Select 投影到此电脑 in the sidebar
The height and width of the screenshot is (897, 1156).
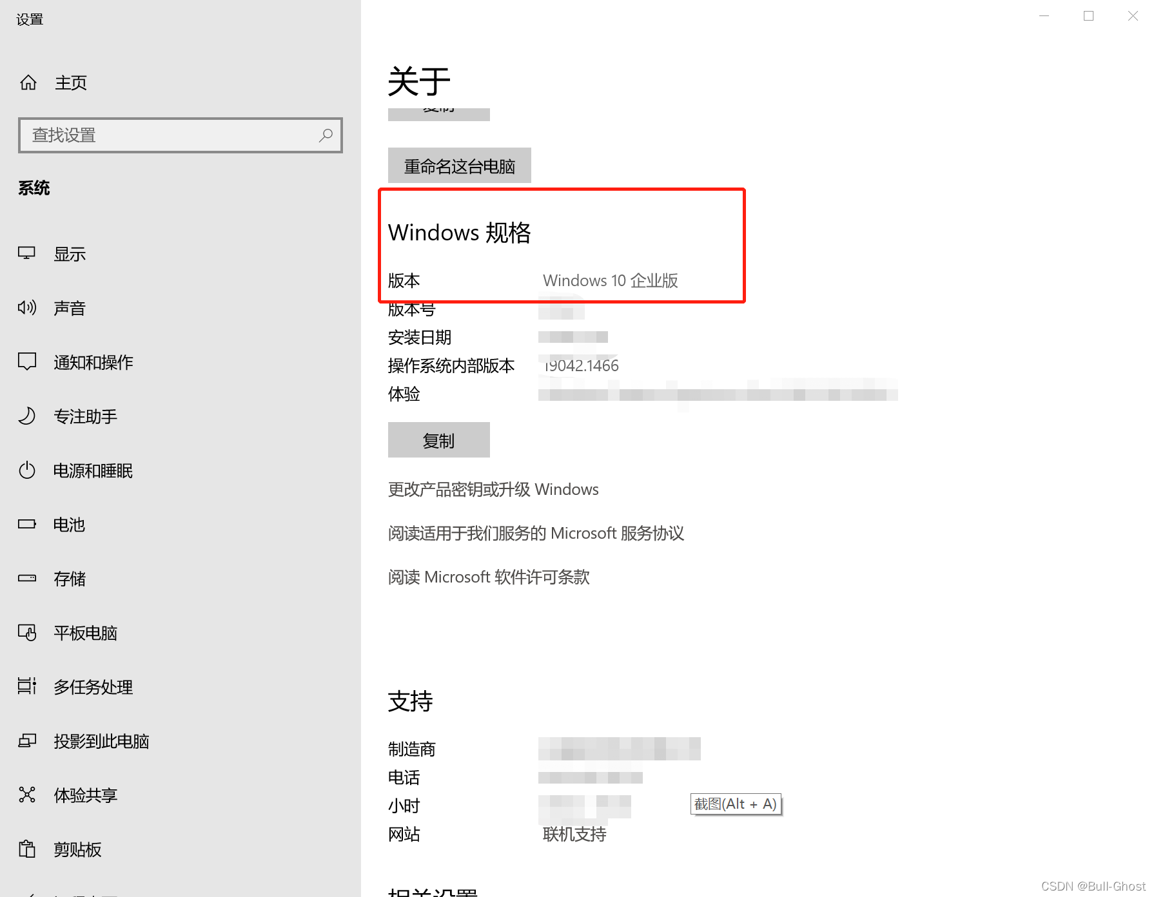coord(181,741)
